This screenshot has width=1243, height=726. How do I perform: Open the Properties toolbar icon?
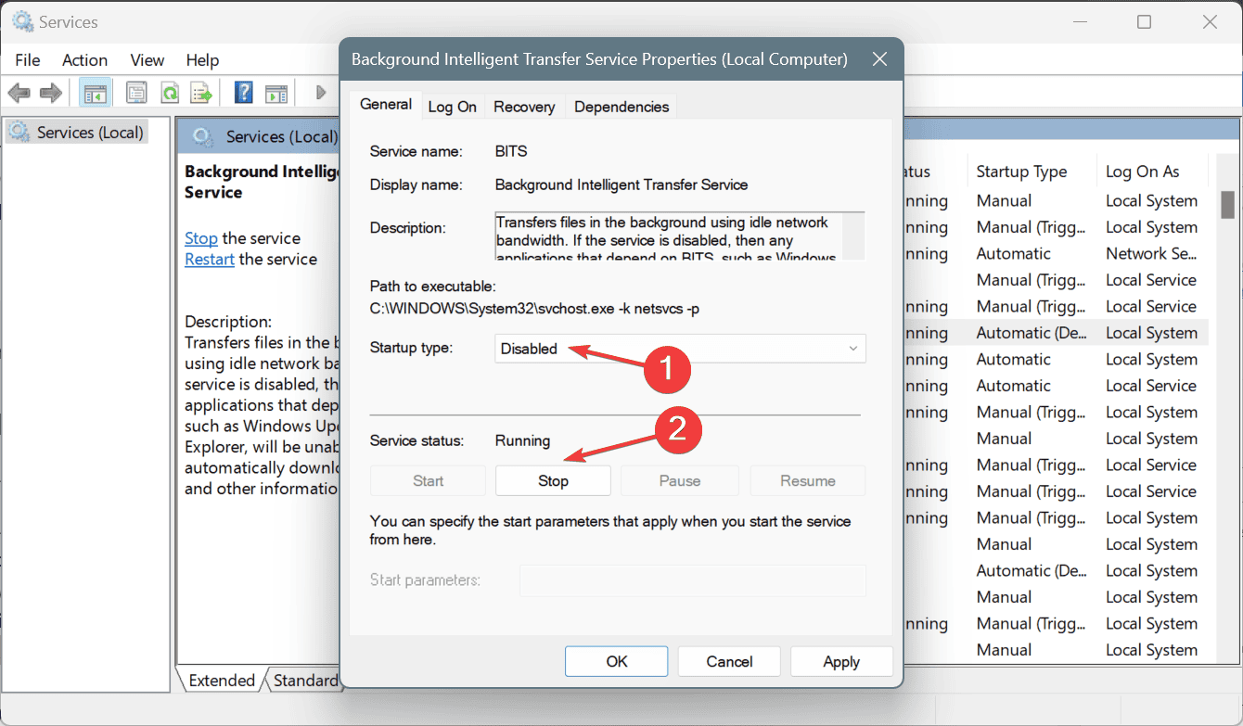pyautogui.click(x=136, y=93)
